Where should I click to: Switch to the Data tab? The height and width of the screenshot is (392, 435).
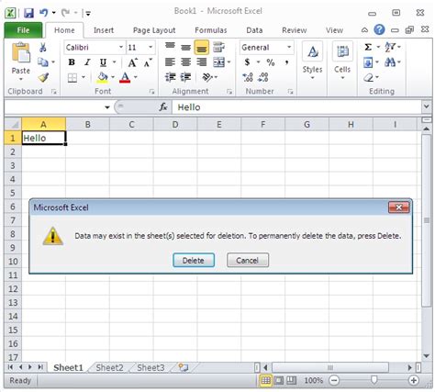254,30
